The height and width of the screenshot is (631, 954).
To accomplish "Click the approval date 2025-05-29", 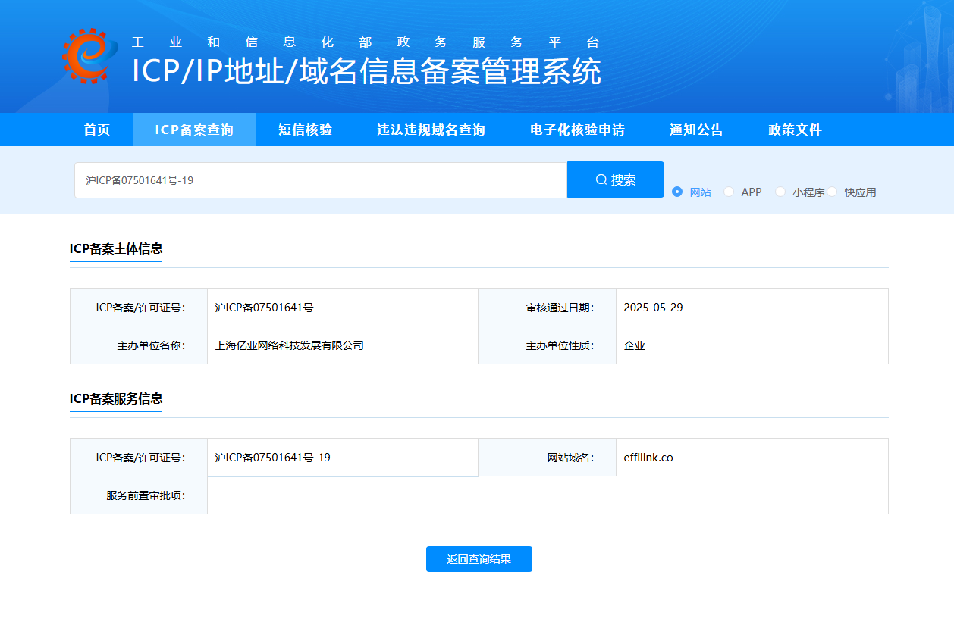I will pyautogui.click(x=653, y=308).
